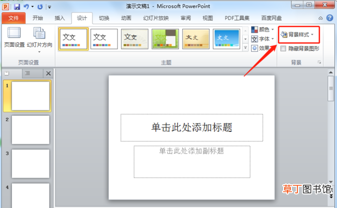Expand the full themes gallery

click(245, 48)
